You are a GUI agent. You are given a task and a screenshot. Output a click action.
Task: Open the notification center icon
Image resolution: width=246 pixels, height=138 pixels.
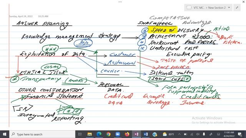(240, 134)
